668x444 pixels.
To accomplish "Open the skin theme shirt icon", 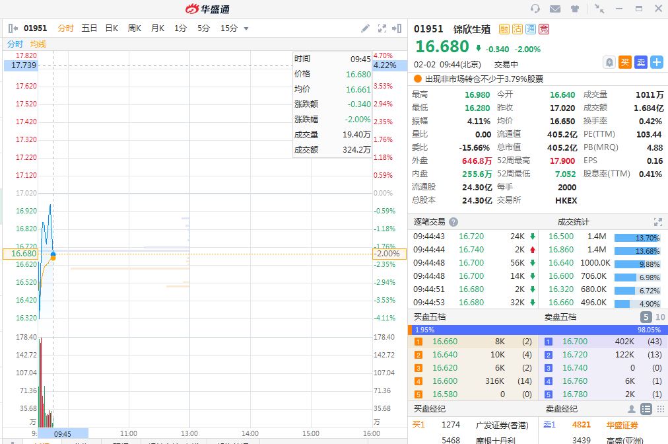I will [575, 9].
